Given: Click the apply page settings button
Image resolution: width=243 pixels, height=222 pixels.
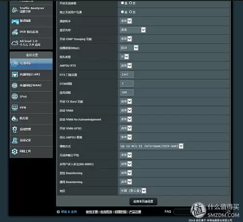Looking at the screenshot, I should click(x=143, y=202).
